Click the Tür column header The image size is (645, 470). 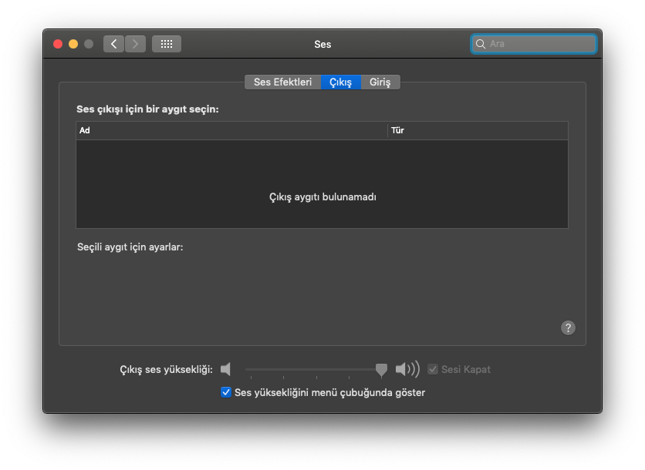477,130
